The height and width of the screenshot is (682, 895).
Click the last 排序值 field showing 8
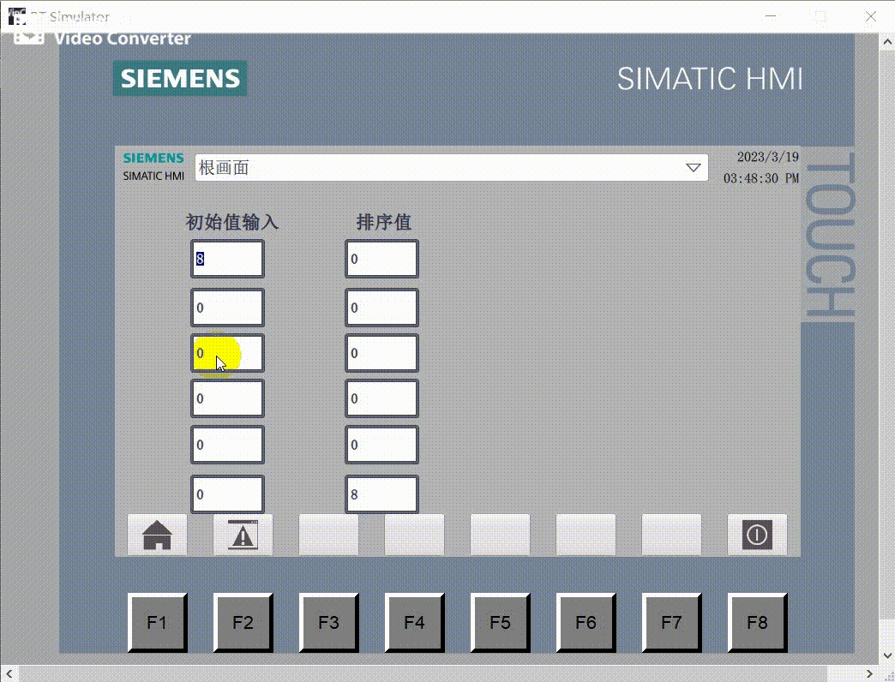[x=381, y=494]
